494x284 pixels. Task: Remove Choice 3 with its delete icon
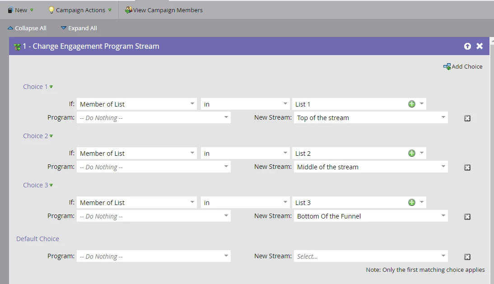(467, 216)
